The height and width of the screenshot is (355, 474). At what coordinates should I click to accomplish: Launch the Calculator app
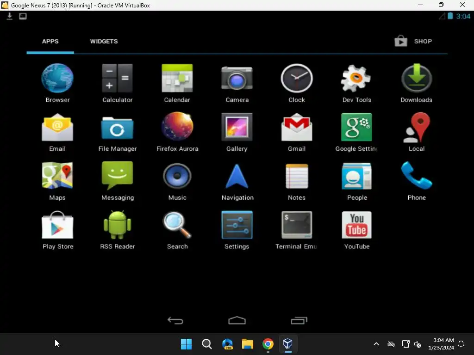tap(117, 83)
